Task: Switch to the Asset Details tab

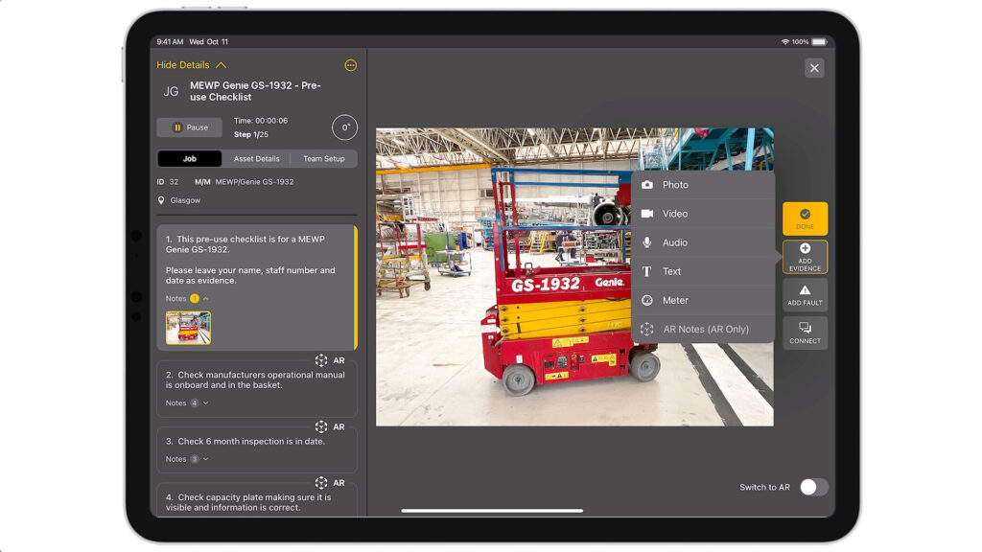Action: pos(257,159)
